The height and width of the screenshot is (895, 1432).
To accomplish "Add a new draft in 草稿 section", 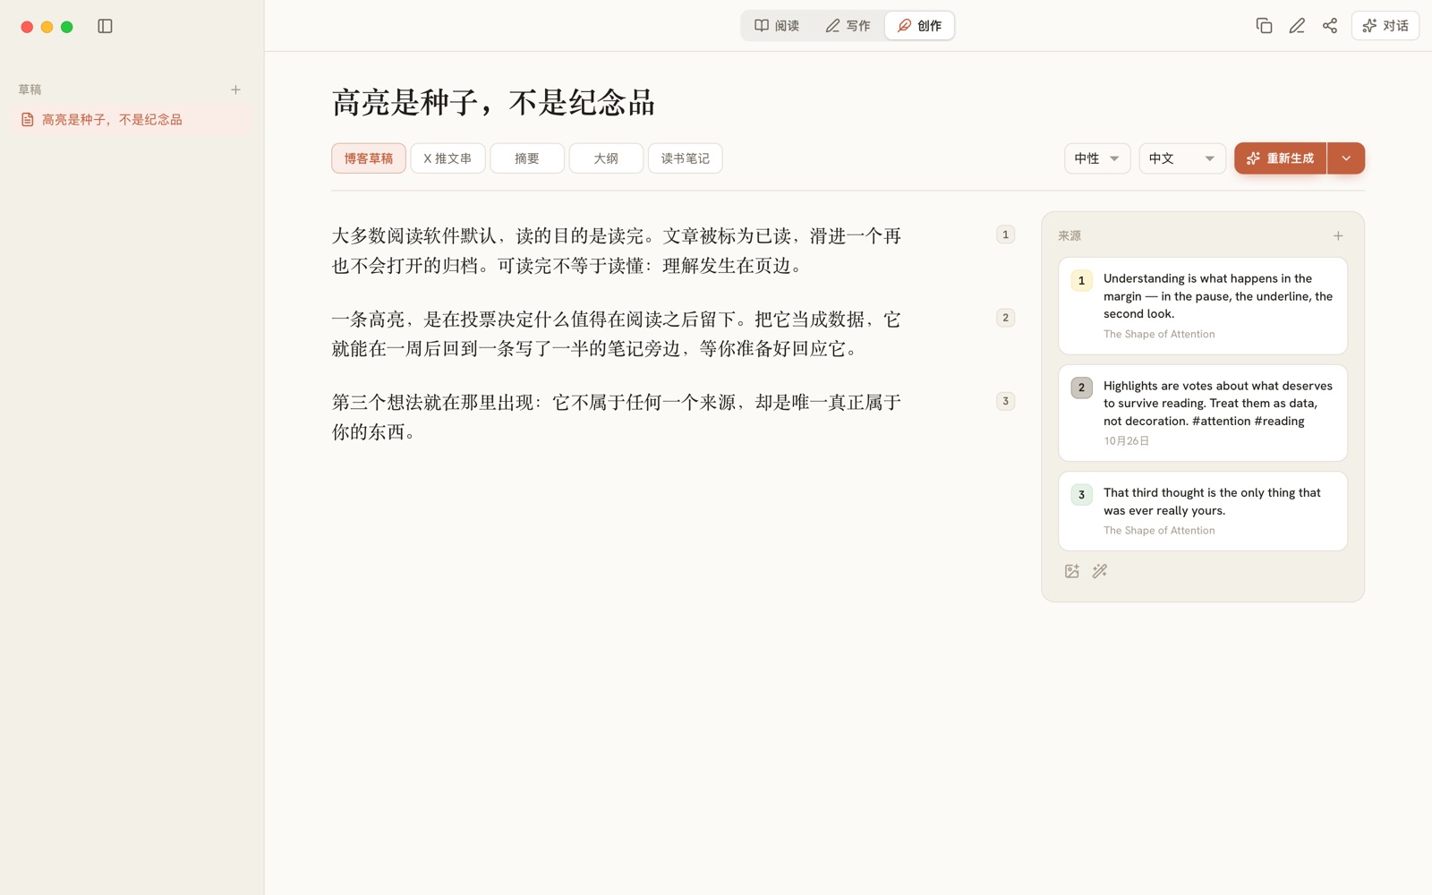I will pos(235,89).
